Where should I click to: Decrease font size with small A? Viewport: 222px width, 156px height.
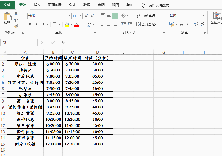(x=92, y=16)
